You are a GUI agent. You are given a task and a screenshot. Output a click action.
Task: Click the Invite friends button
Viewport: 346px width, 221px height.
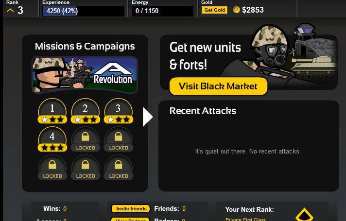[131, 209]
